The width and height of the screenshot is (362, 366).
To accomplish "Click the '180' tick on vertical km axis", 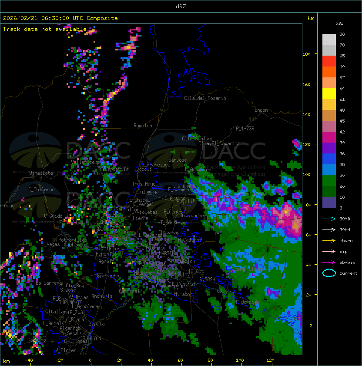I will 306,54.
